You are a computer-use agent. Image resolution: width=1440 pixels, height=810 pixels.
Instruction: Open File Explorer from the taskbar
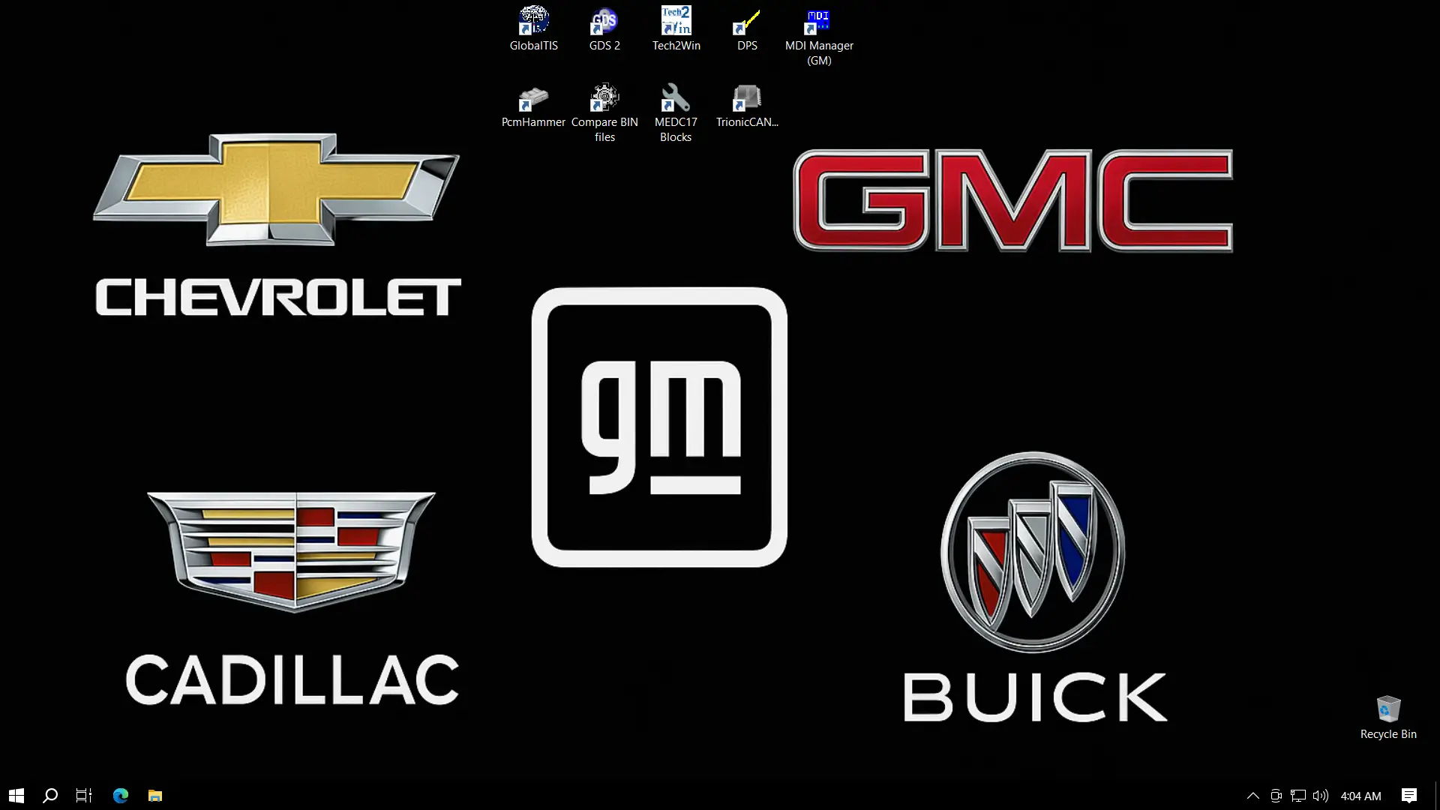click(154, 795)
